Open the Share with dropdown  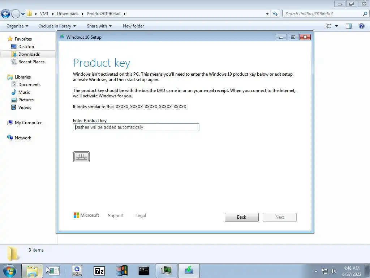pyautogui.click(x=99, y=26)
